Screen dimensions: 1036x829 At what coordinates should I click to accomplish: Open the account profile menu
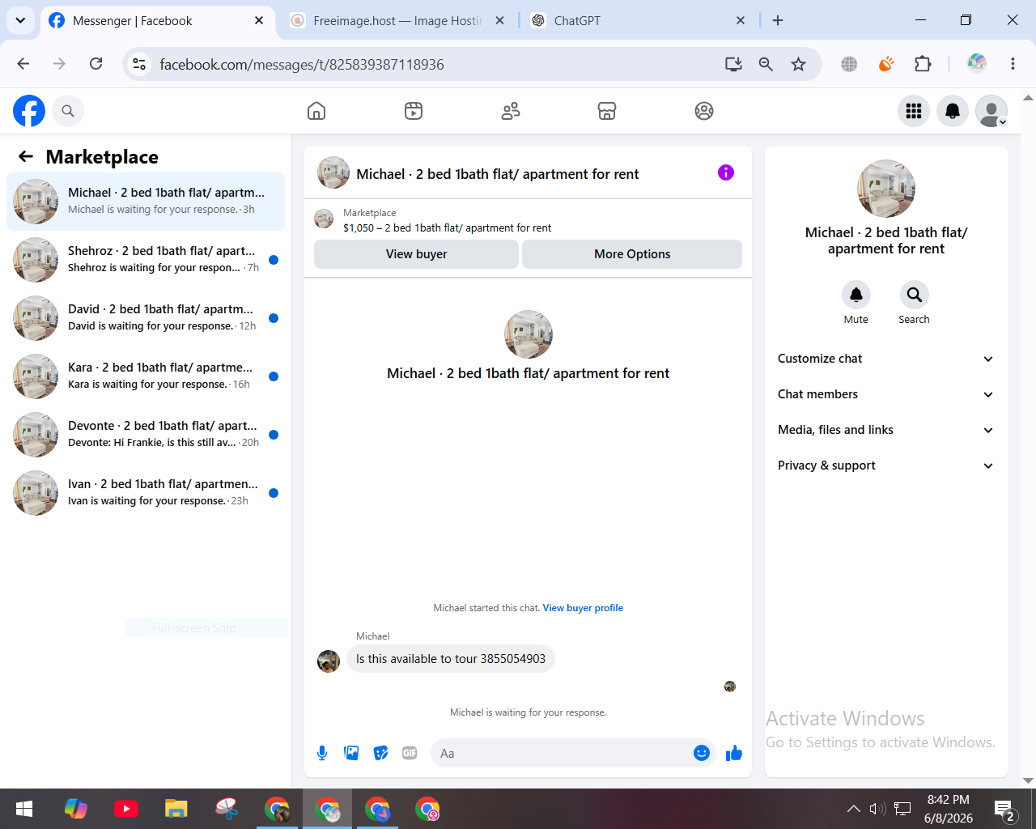coord(991,111)
